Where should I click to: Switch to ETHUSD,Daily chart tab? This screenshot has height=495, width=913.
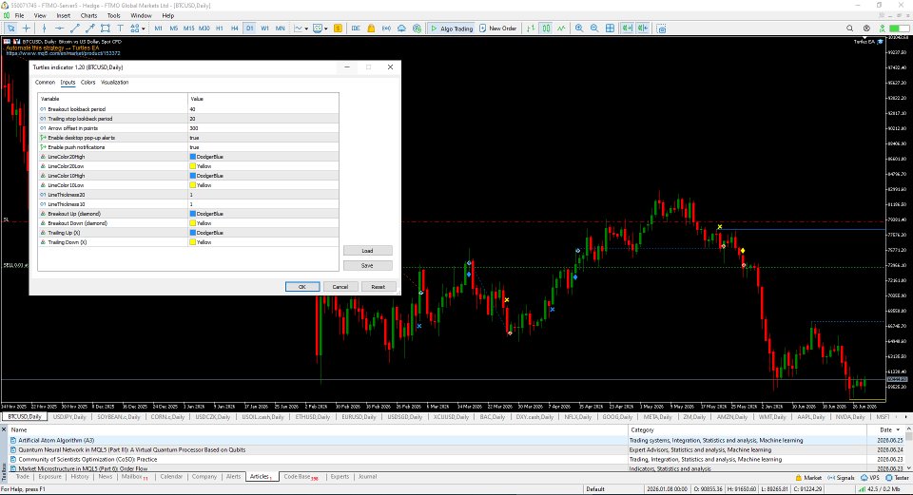pyautogui.click(x=313, y=416)
